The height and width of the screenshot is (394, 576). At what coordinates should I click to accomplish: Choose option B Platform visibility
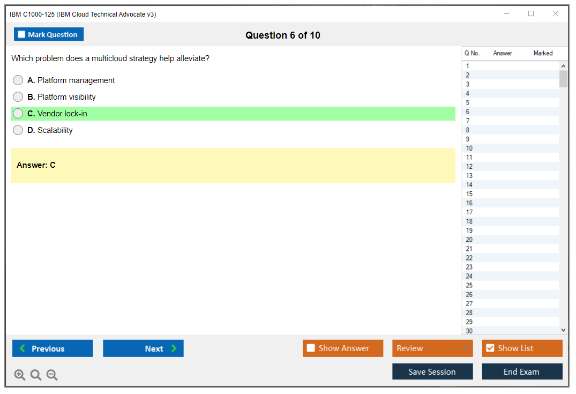tap(18, 97)
